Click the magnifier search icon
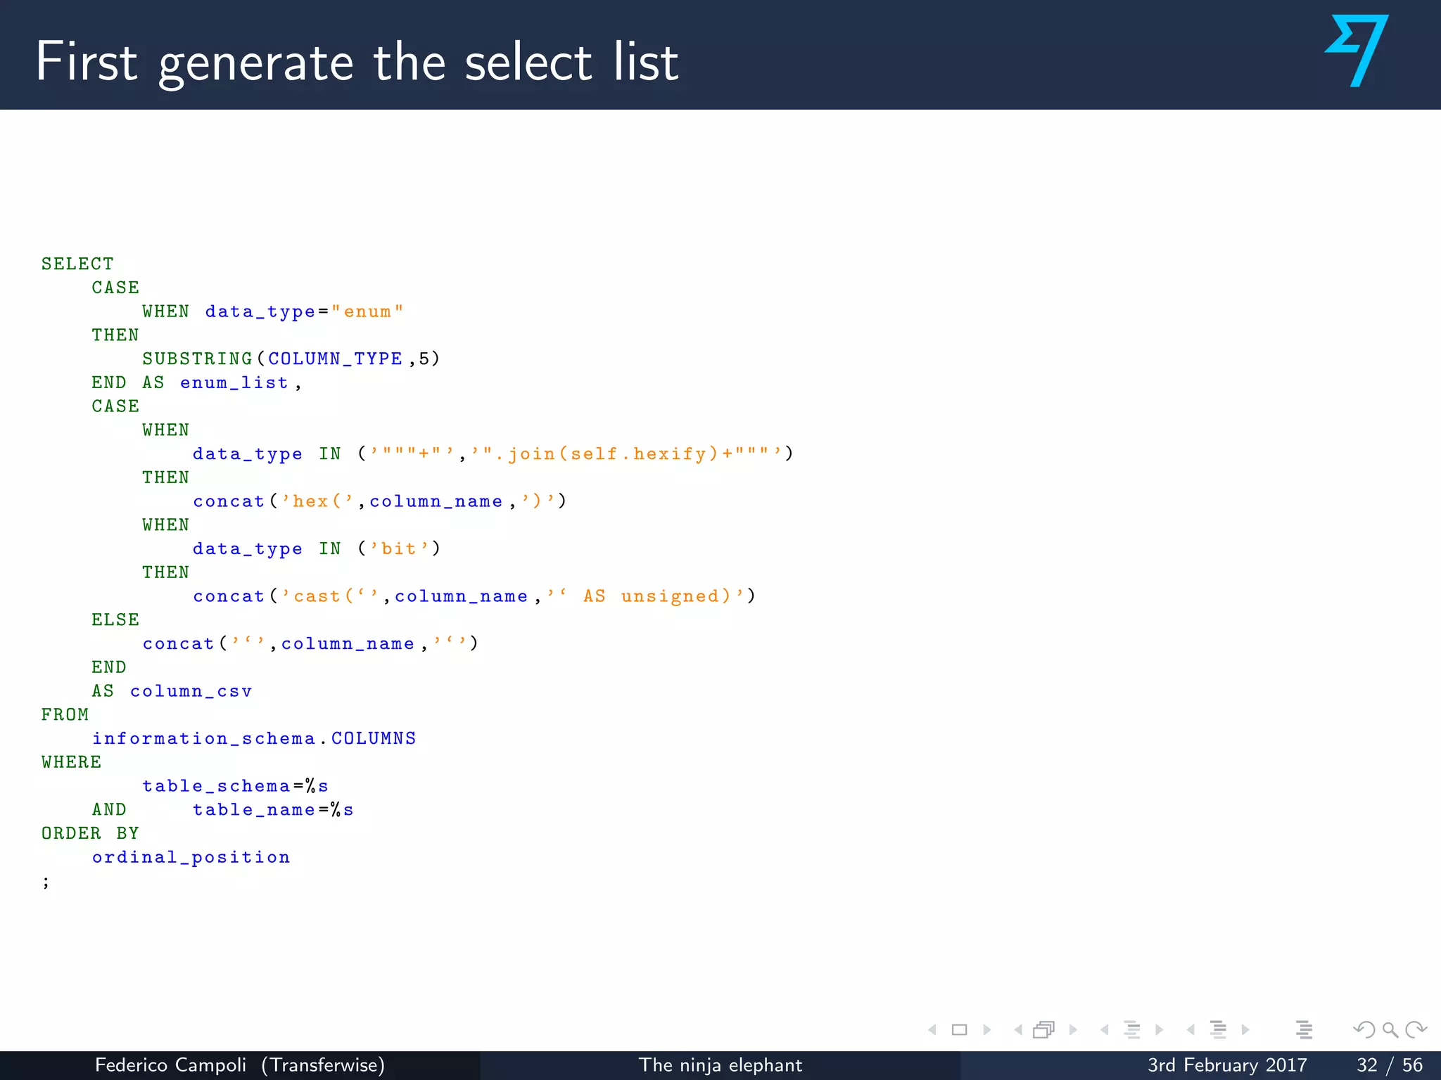The width and height of the screenshot is (1441, 1080). tap(1390, 1031)
